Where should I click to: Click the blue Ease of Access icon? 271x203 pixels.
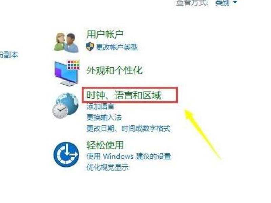tap(66, 155)
